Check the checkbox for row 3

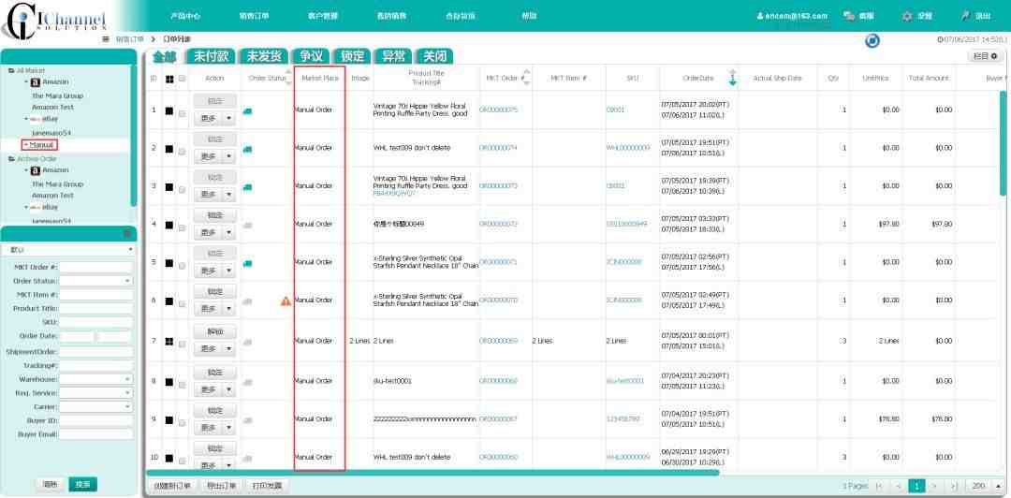point(183,190)
